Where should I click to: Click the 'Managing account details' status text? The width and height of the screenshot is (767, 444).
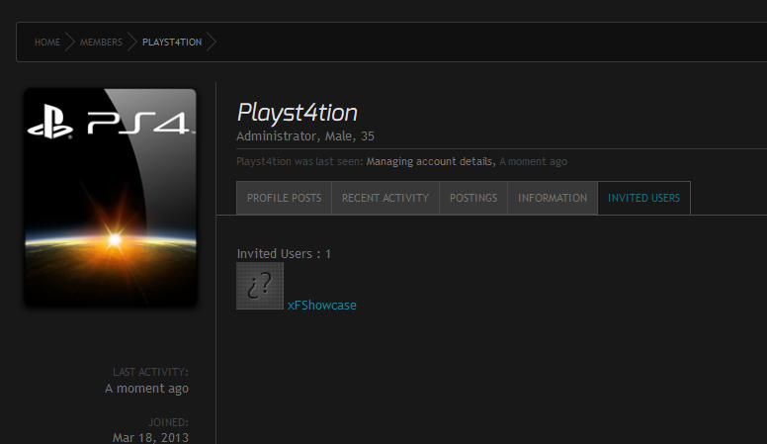(x=430, y=161)
